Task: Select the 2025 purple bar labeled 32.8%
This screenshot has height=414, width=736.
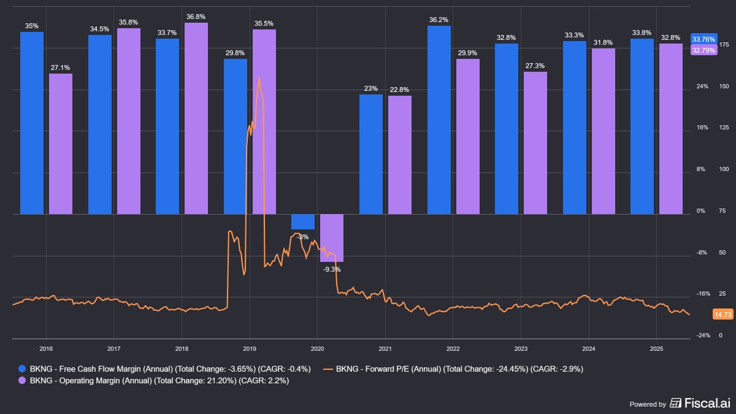Action: coord(671,129)
